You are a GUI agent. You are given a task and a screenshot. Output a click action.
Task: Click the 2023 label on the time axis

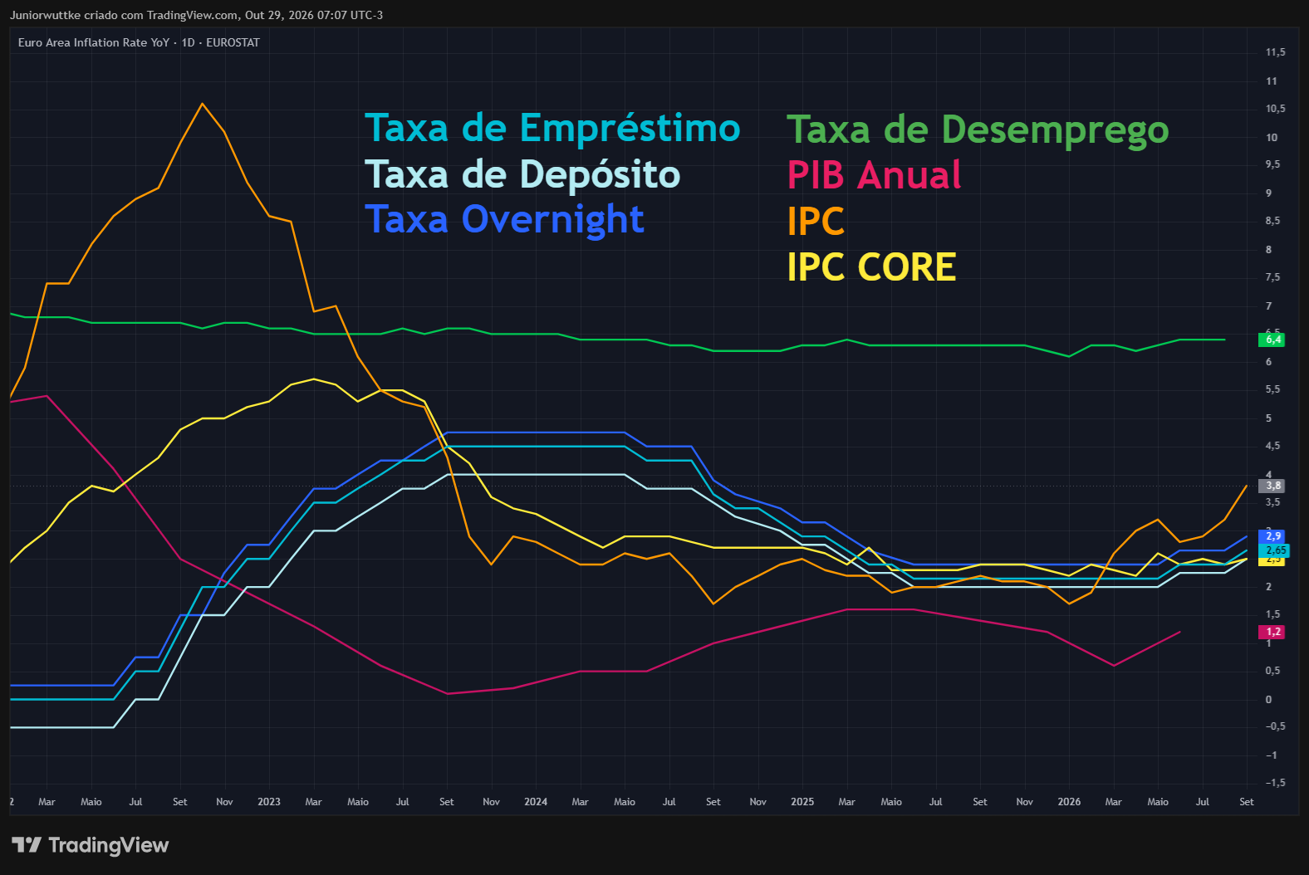point(269,802)
